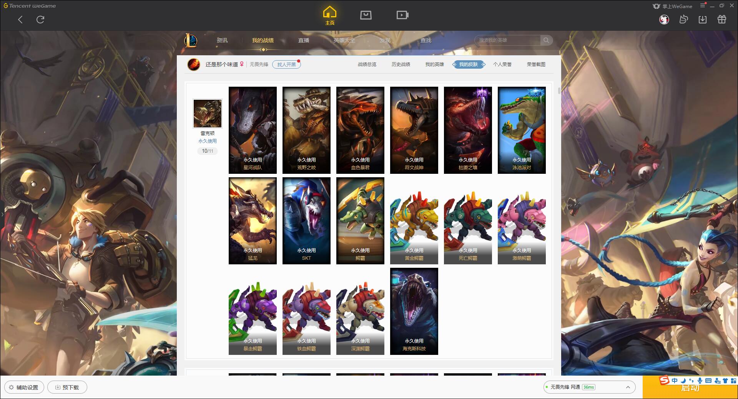This screenshot has height=399, width=738.
Task: Open the 海克斯科技 skin card
Action: pos(414,311)
